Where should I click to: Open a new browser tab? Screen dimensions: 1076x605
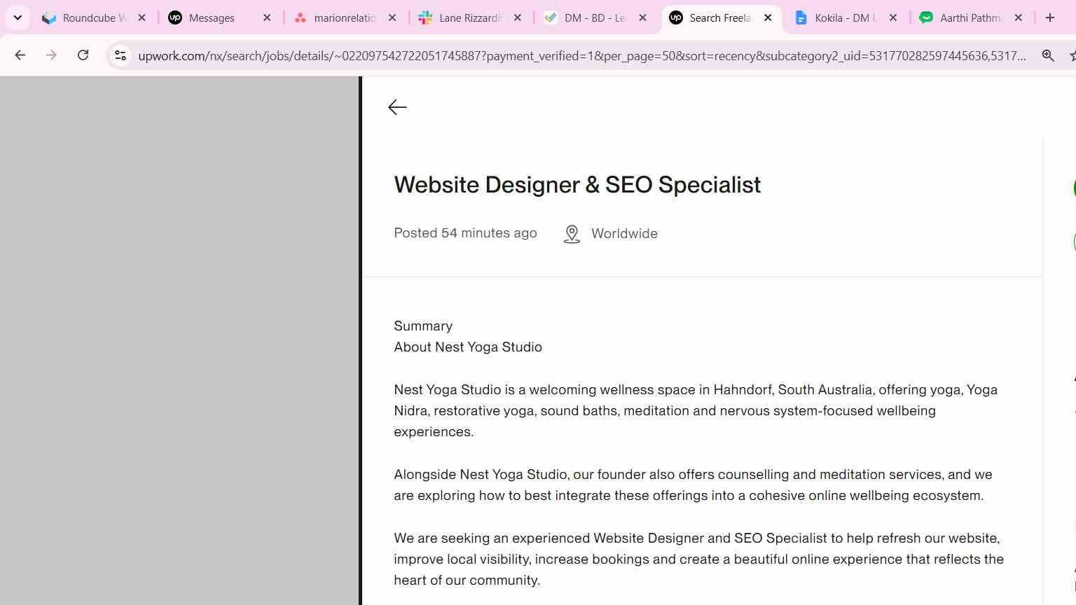click(x=1049, y=18)
